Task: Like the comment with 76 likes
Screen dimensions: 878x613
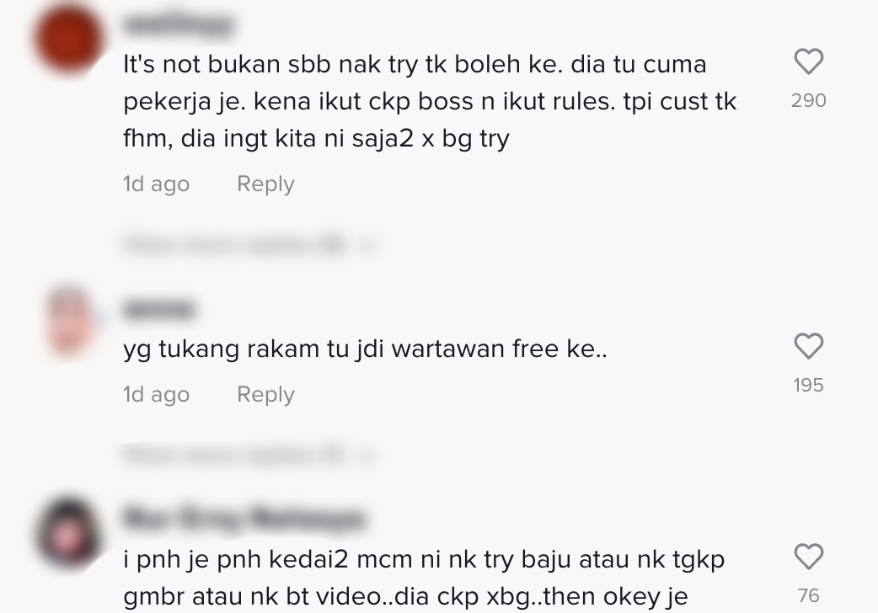Action: [809, 557]
